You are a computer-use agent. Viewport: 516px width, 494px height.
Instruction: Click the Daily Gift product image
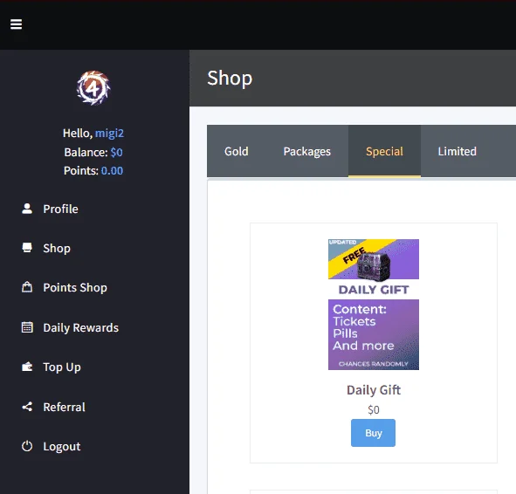coord(374,305)
